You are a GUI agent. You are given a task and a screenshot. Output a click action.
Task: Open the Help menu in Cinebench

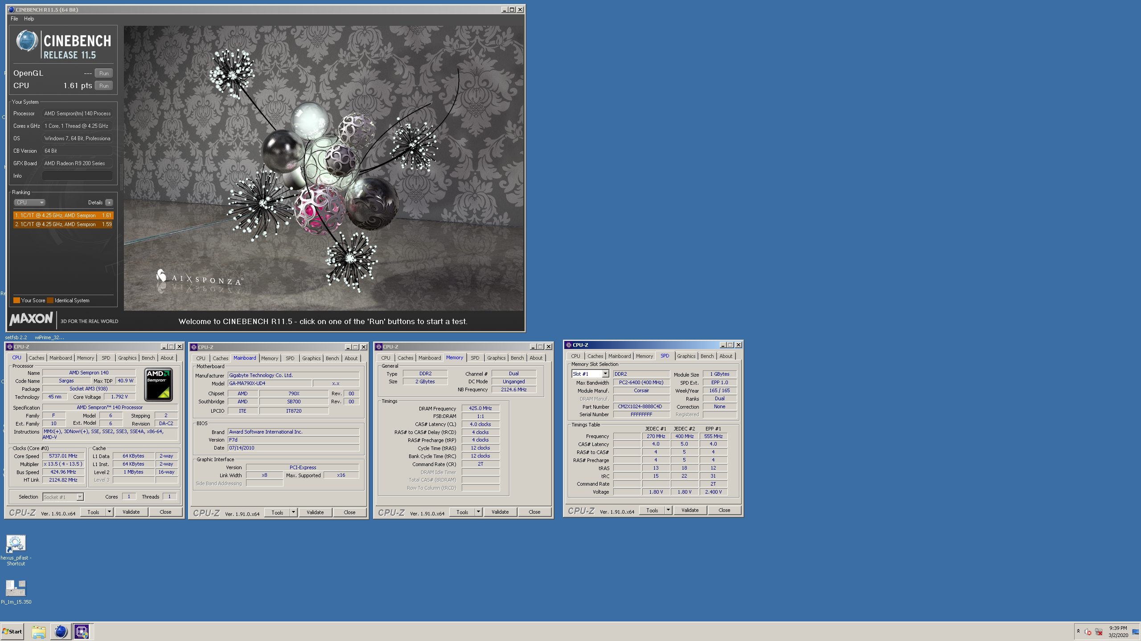click(x=29, y=19)
